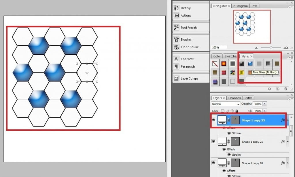295x177 pixels.
Task: Switch to the Channels tab
Action: coord(235,98)
